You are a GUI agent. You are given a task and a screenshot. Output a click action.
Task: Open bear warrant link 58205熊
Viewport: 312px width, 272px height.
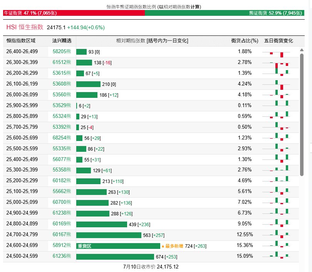[x=62, y=52]
